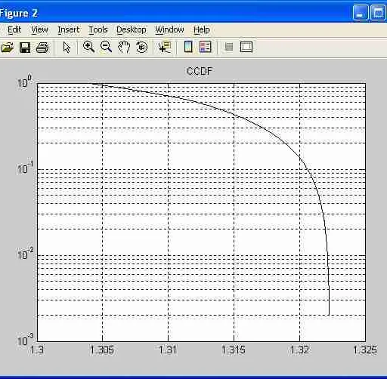Viewport: 387px width, 379px height.
Task: Minimize the Figure 2 window
Action: pos(361,13)
